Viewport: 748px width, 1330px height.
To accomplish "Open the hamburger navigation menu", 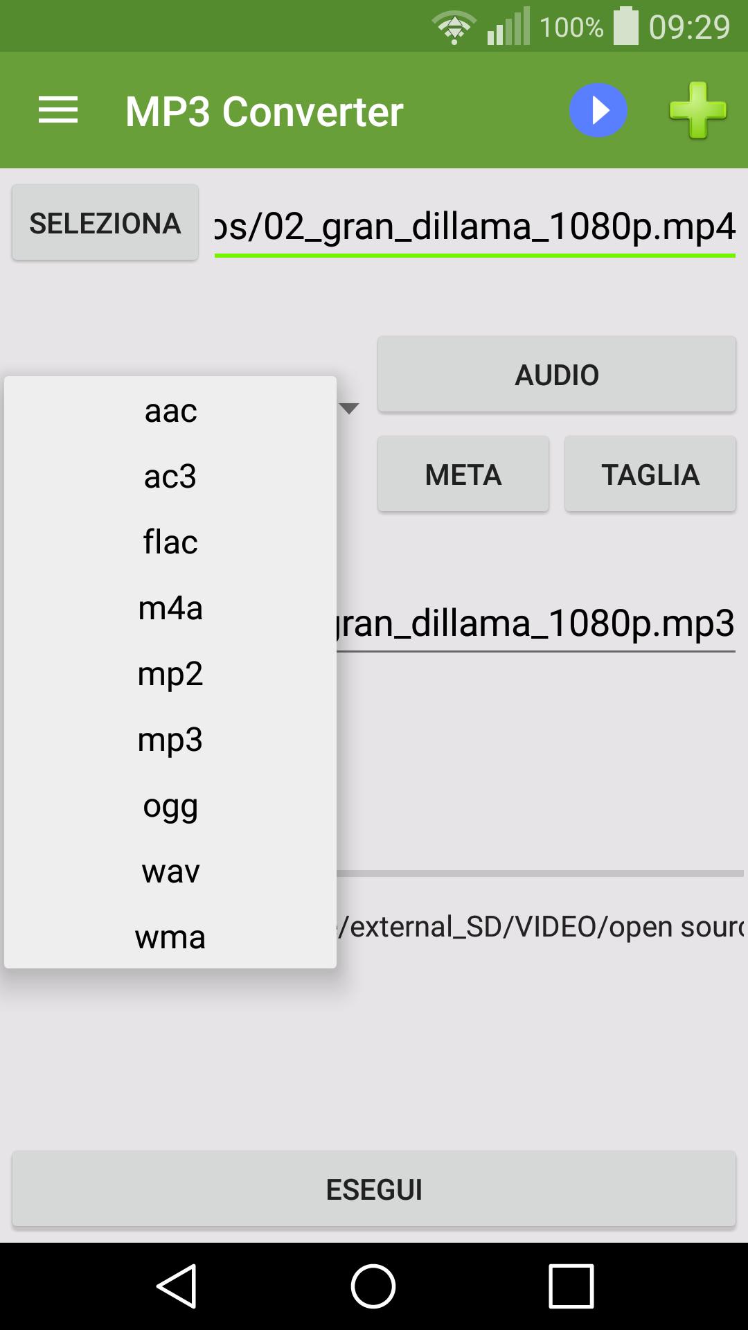I will tap(58, 111).
